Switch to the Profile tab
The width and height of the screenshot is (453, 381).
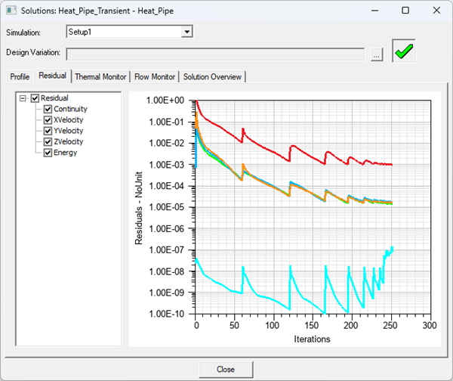coord(20,76)
